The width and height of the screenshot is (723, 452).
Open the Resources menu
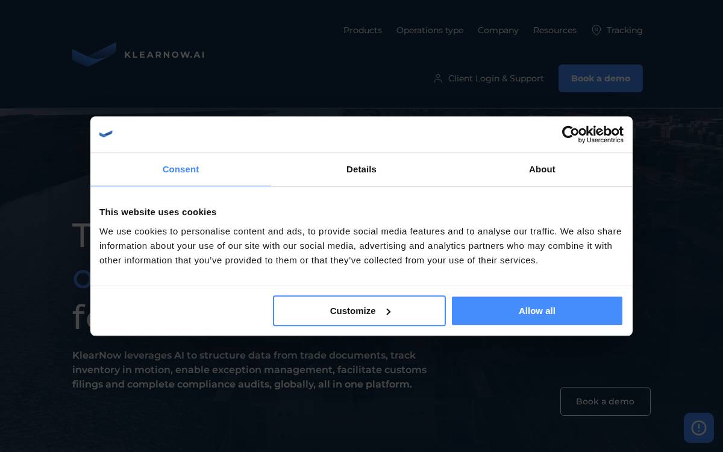(x=555, y=30)
